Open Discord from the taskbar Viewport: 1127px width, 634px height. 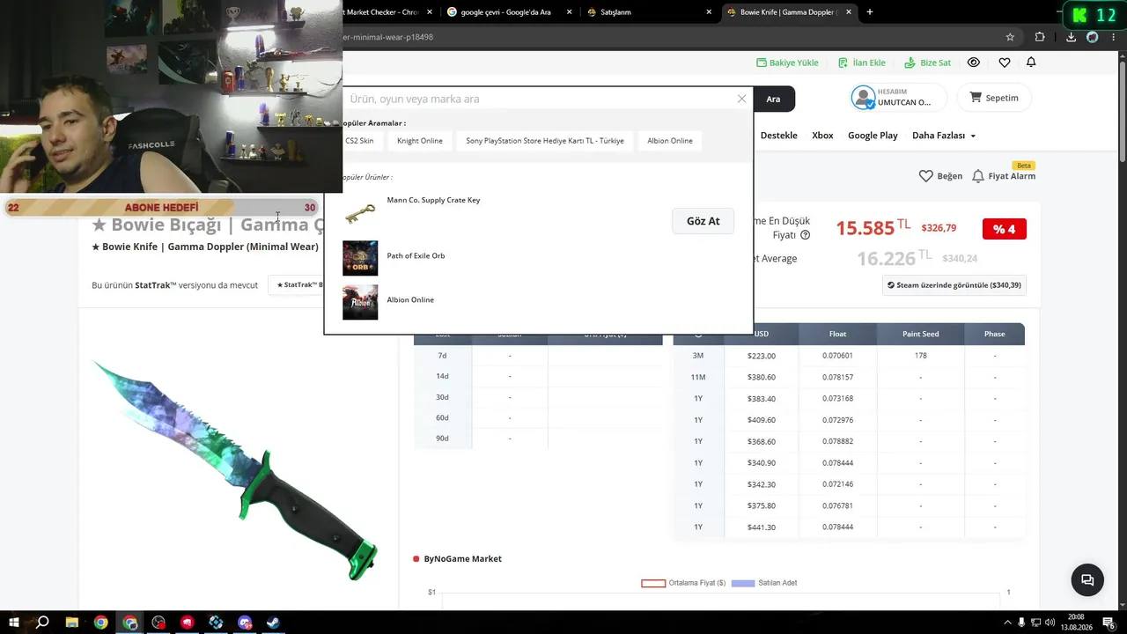pos(245,623)
